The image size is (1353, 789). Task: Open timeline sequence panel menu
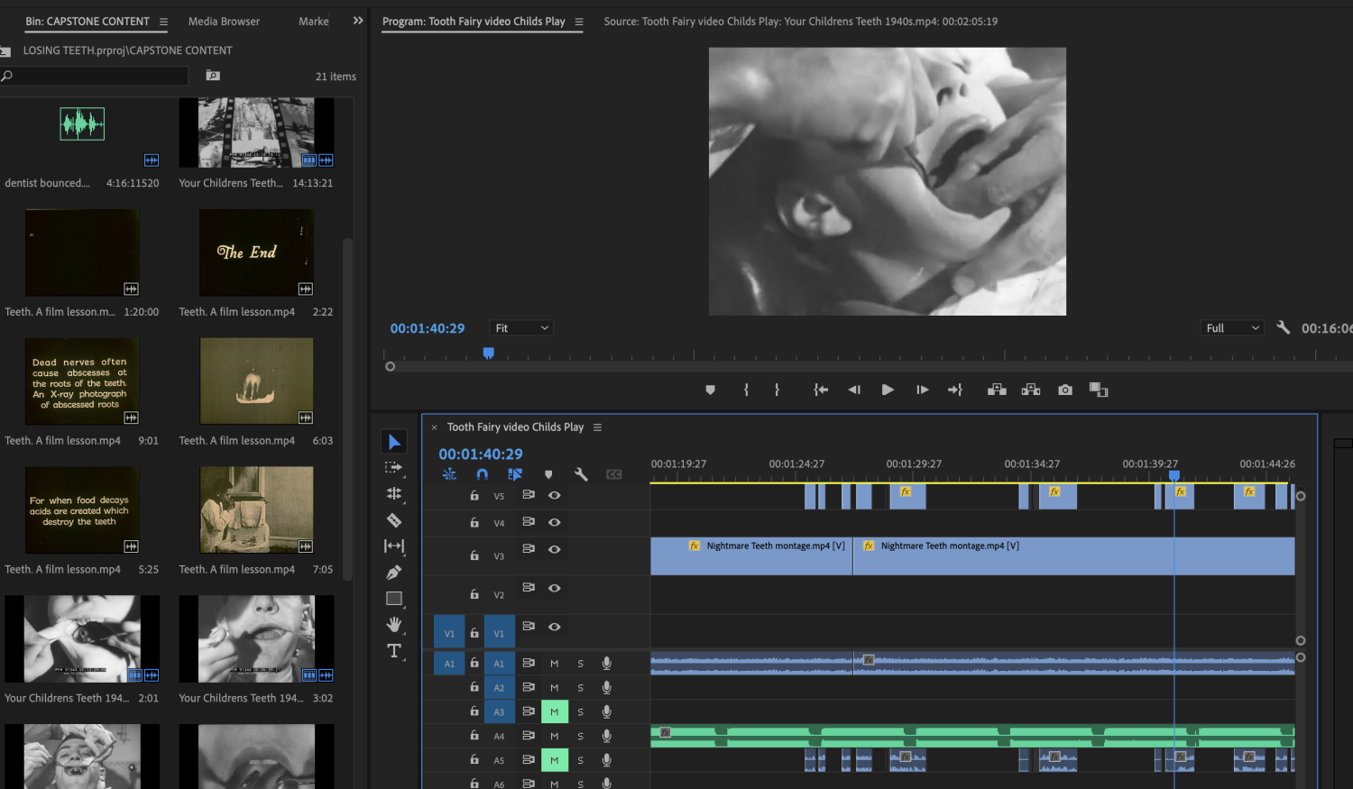pyautogui.click(x=597, y=427)
